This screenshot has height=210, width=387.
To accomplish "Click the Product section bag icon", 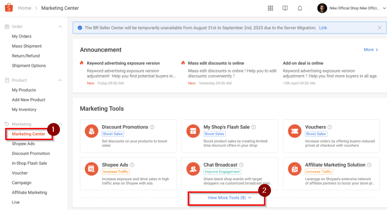I will click(7, 80).
